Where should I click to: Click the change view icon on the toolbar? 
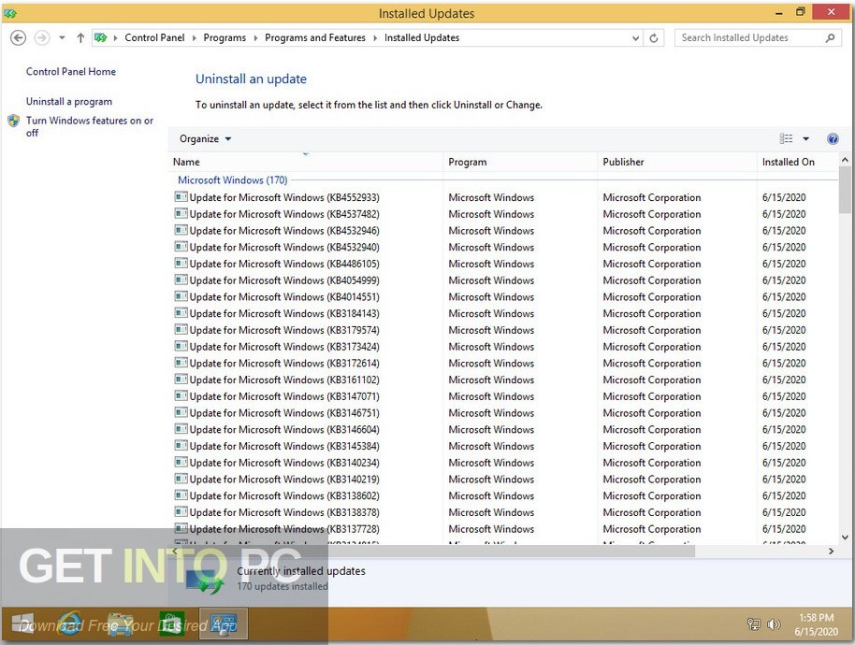click(x=784, y=137)
